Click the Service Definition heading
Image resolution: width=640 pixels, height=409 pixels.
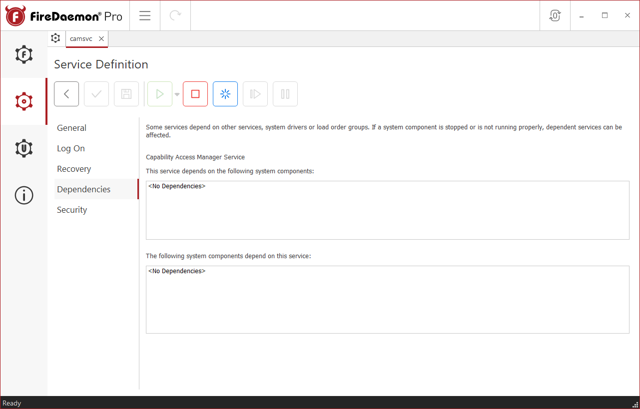(x=101, y=64)
